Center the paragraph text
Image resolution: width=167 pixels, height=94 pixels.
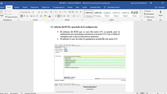click(x=59, y=16)
